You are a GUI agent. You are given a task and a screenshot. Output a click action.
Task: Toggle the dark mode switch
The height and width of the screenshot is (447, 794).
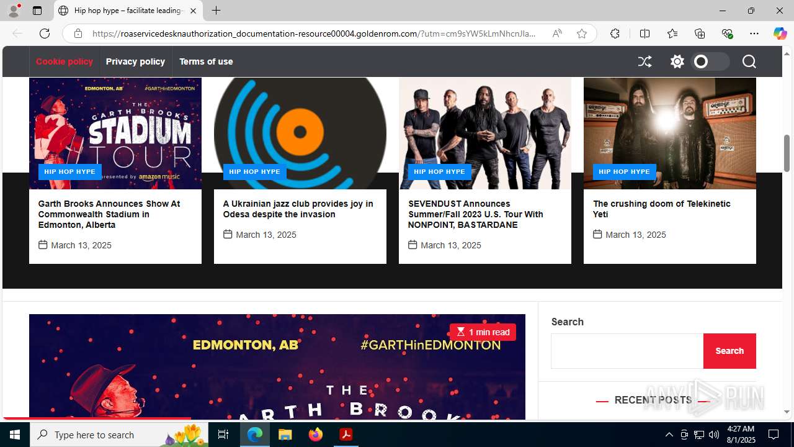click(710, 61)
